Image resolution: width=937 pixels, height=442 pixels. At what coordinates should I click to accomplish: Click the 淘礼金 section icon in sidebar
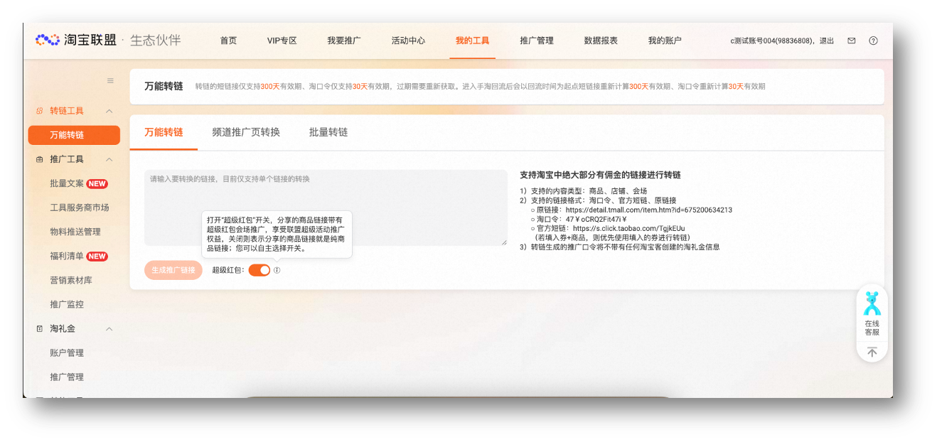click(39, 328)
